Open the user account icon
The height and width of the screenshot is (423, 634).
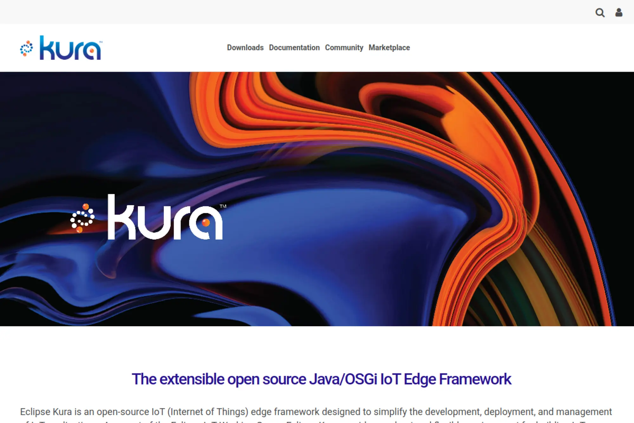pyautogui.click(x=618, y=13)
